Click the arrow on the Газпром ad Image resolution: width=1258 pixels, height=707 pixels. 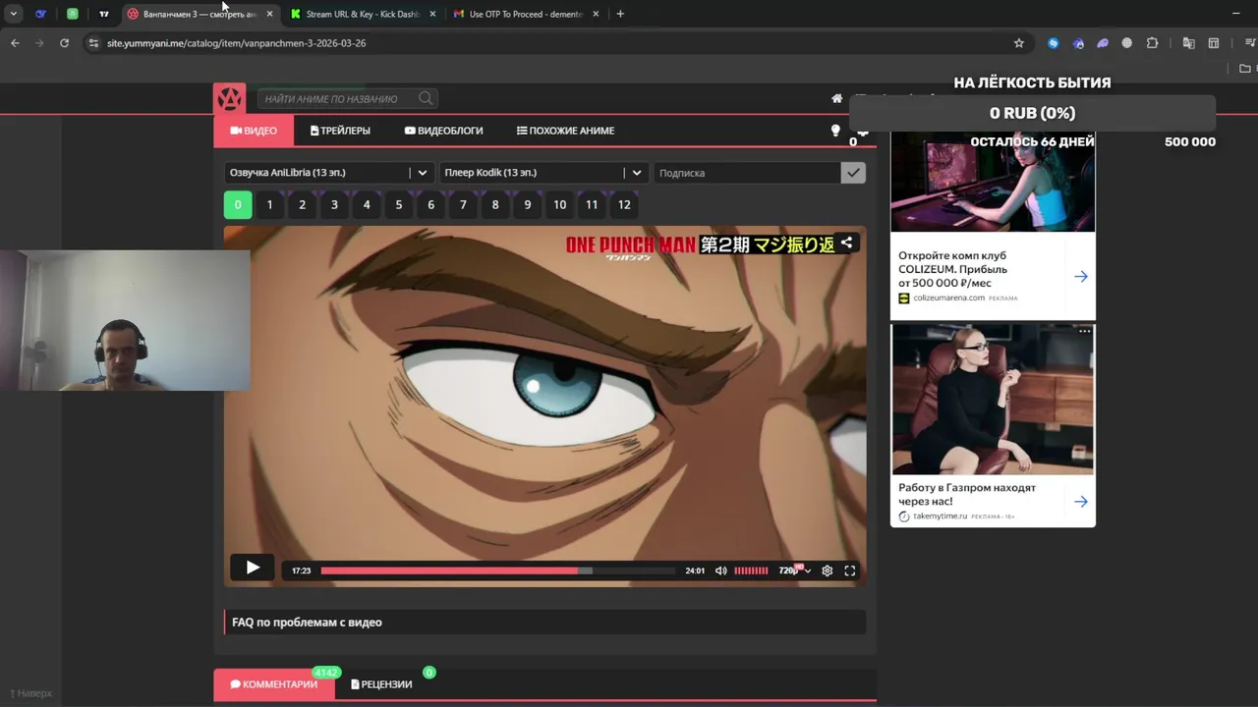[1081, 502]
